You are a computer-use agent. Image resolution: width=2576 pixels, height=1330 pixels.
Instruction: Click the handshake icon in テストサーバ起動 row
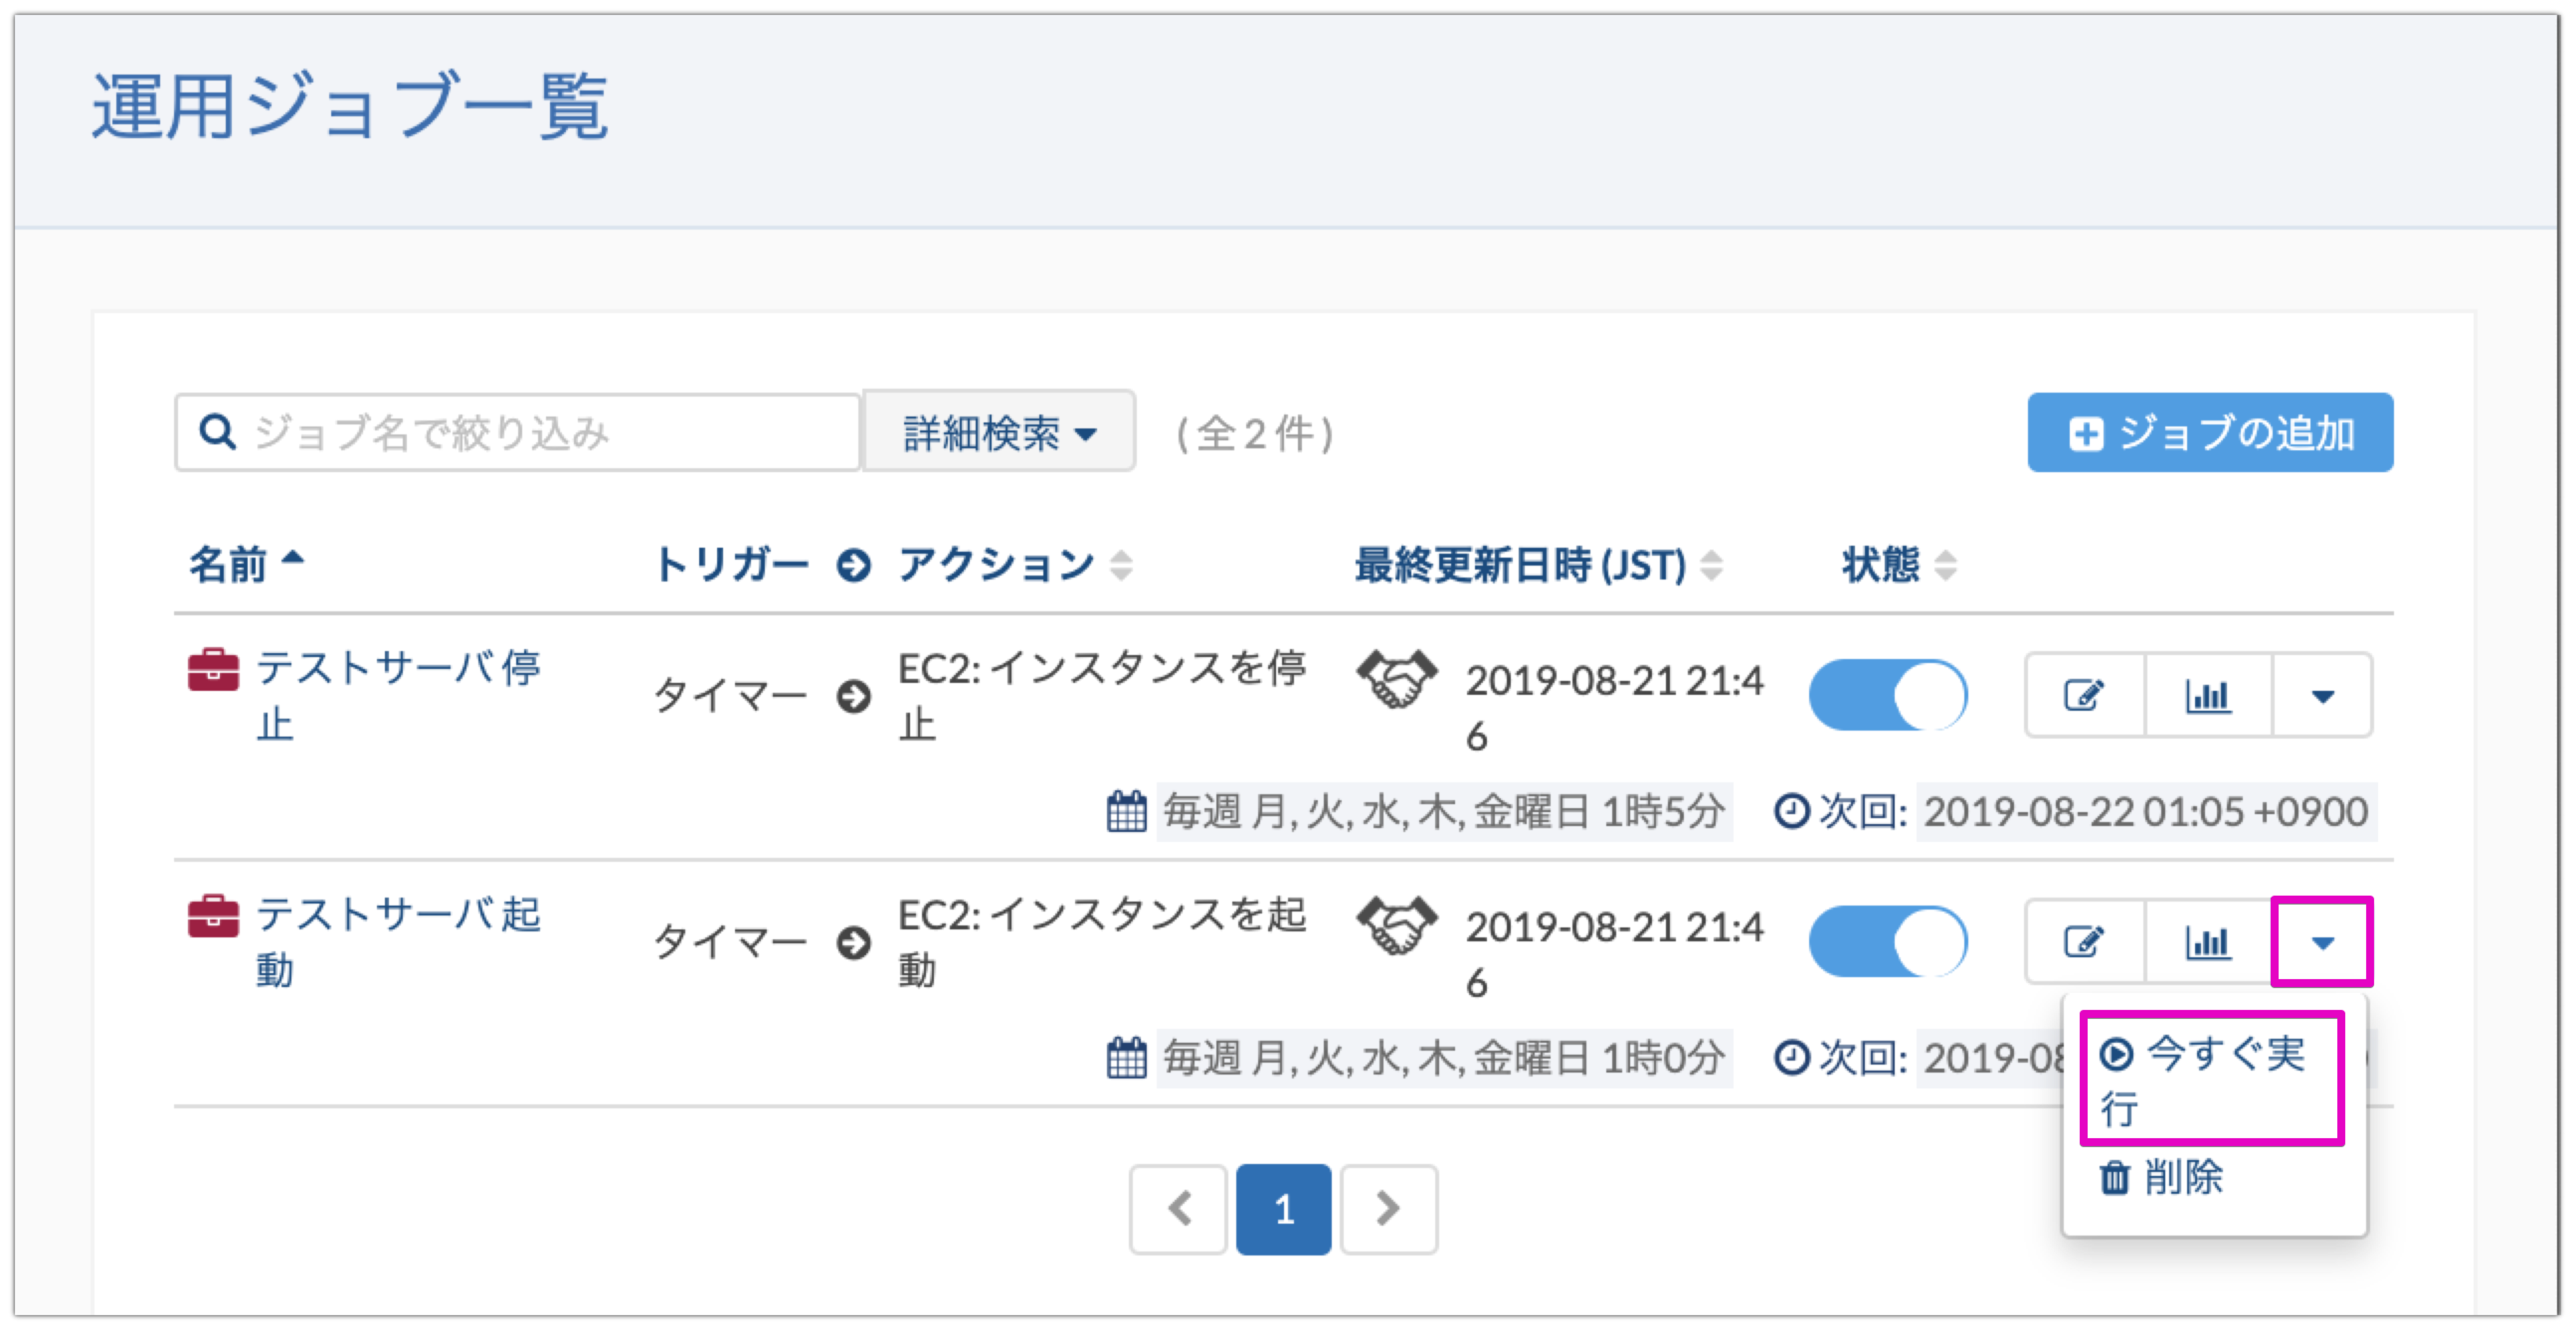pyautogui.click(x=1397, y=925)
